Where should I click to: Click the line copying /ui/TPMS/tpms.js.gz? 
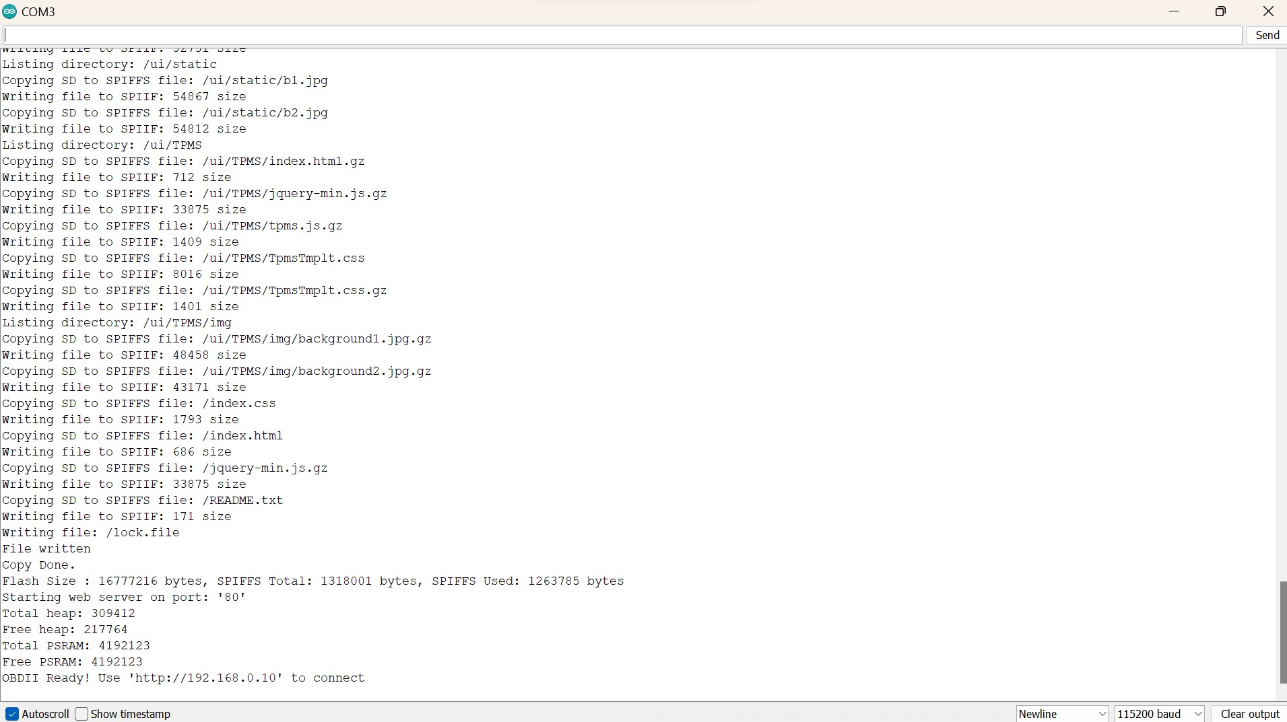coord(172,226)
